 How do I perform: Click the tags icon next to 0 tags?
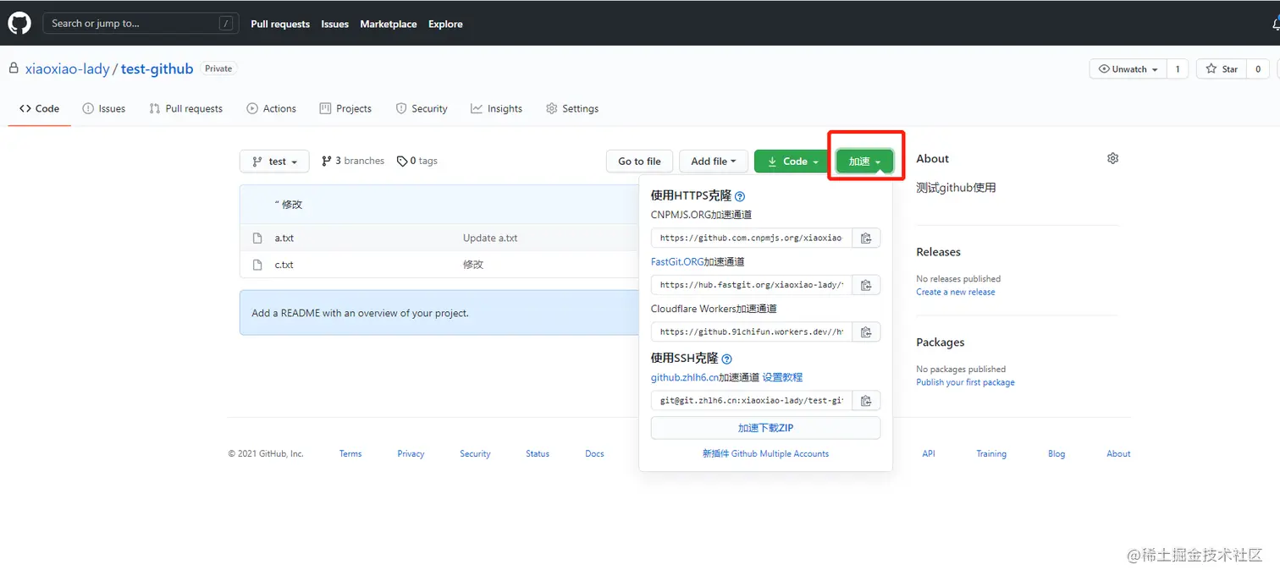[x=402, y=161]
